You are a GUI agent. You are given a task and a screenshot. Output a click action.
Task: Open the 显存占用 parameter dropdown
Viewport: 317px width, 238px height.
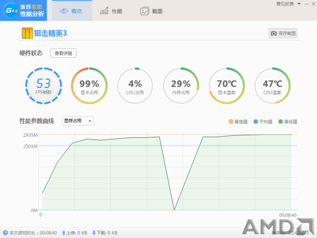pyautogui.click(x=78, y=121)
